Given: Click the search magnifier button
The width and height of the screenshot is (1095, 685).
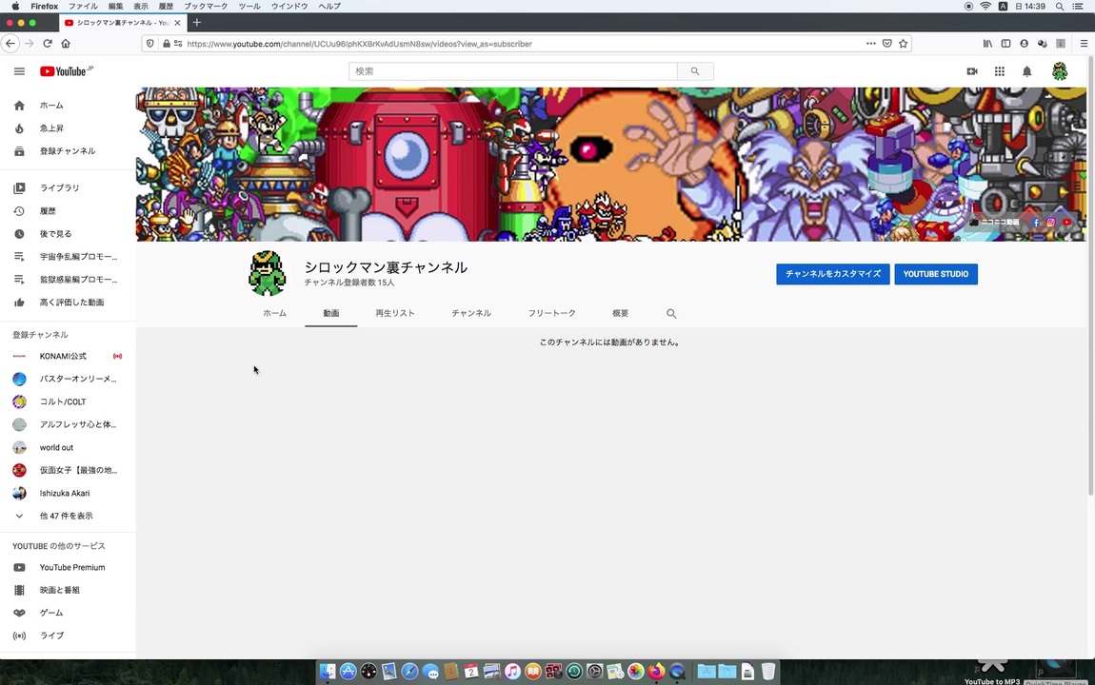Looking at the screenshot, I should coord(695,71).
